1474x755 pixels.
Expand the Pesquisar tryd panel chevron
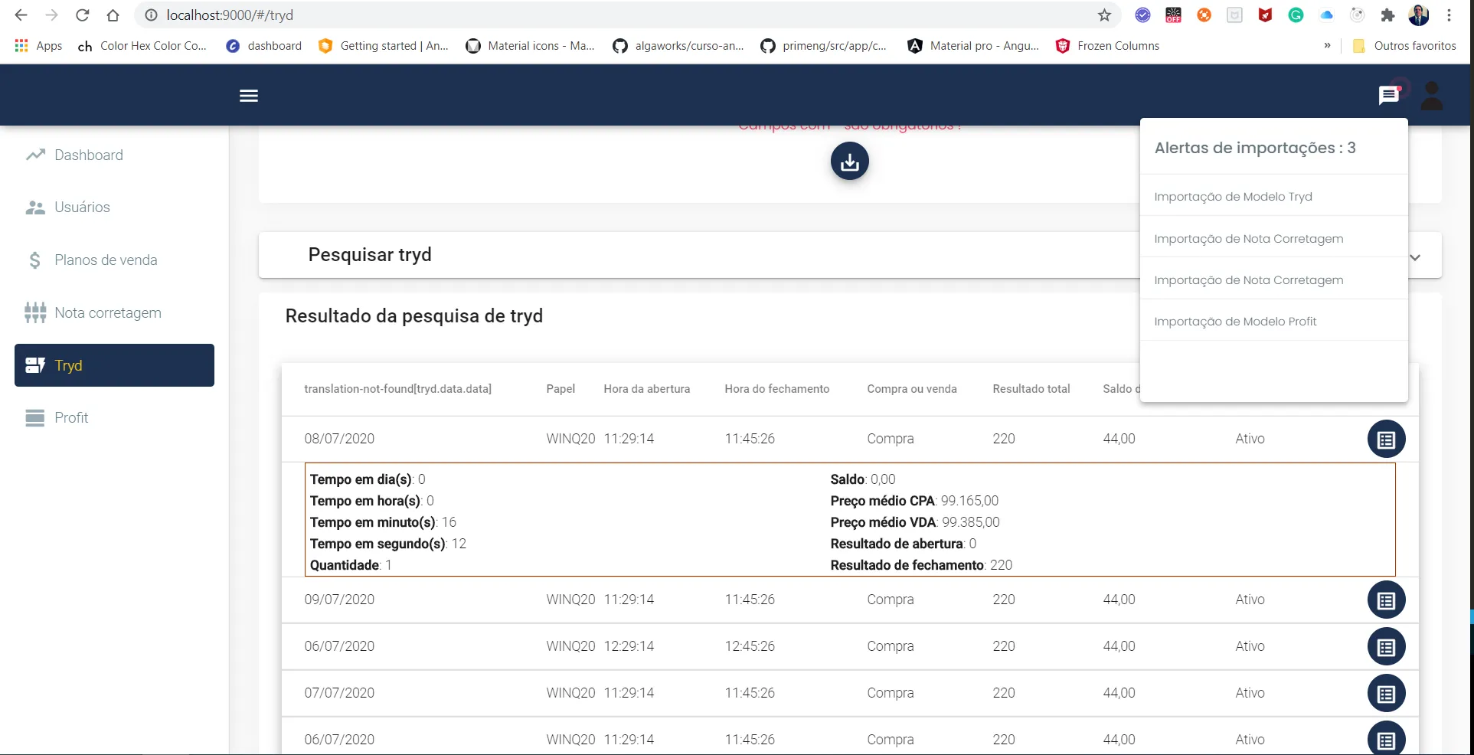click(x=1415, y=257)
